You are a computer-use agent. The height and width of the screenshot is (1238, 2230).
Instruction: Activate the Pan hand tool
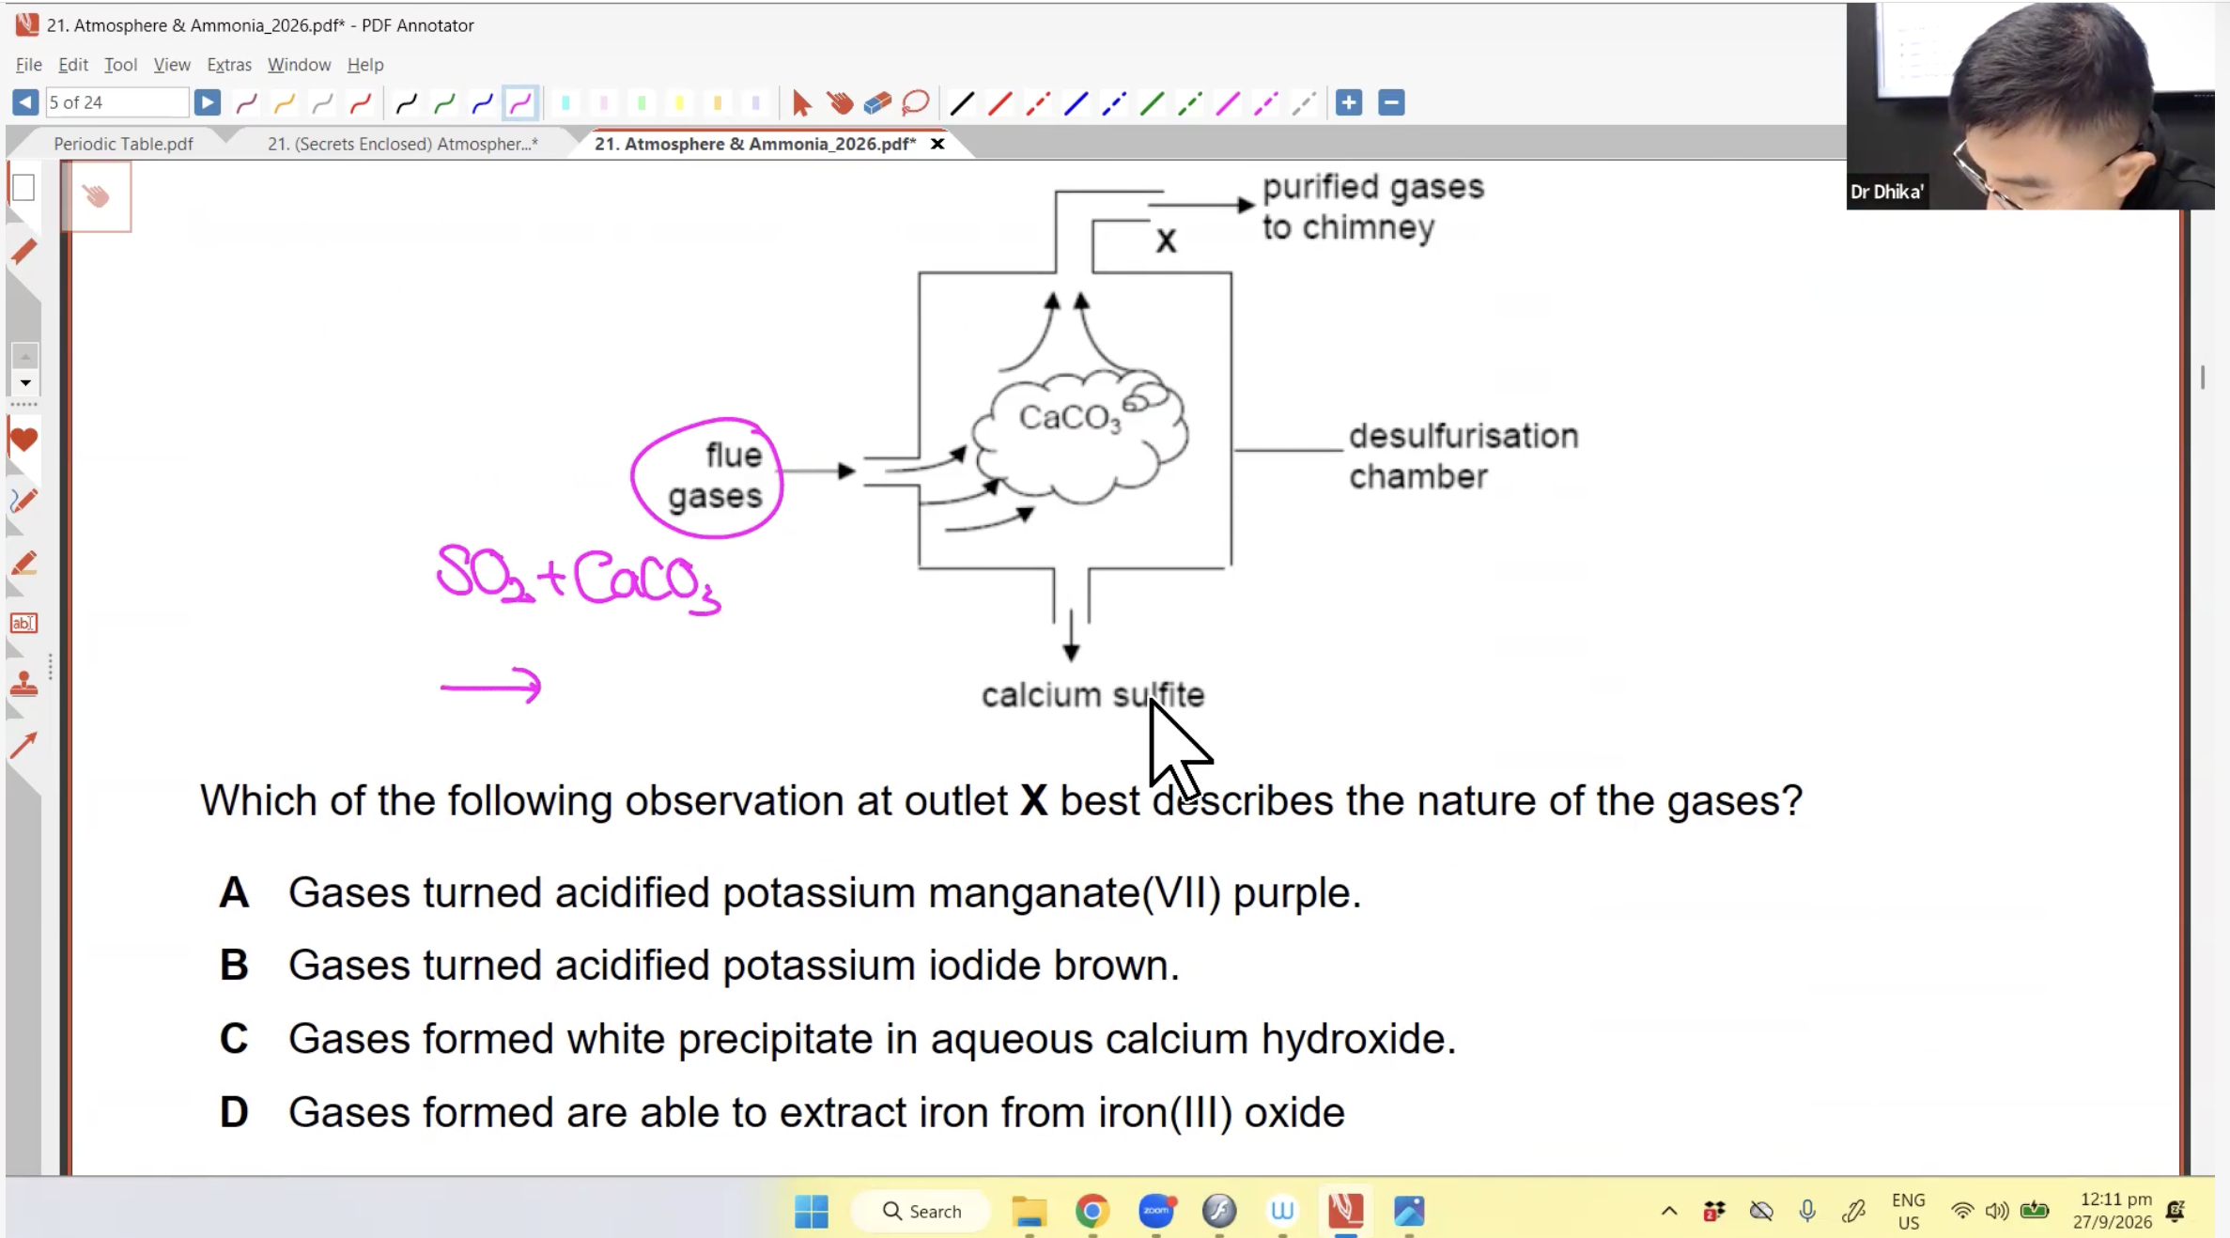pos(840,103)
